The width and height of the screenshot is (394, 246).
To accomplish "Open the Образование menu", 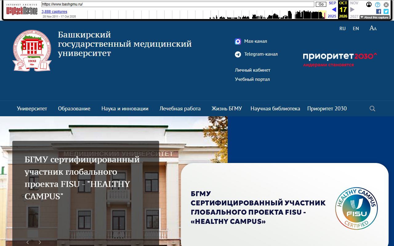I will (x=74, y=109).
